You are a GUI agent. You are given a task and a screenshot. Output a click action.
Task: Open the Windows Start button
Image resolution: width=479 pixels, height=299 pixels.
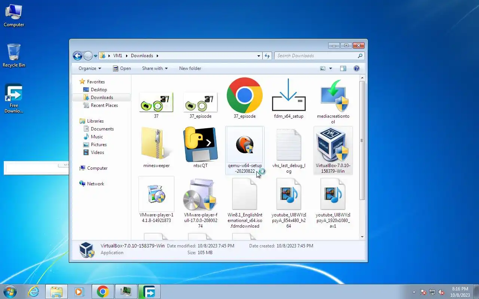pos(10,292)
